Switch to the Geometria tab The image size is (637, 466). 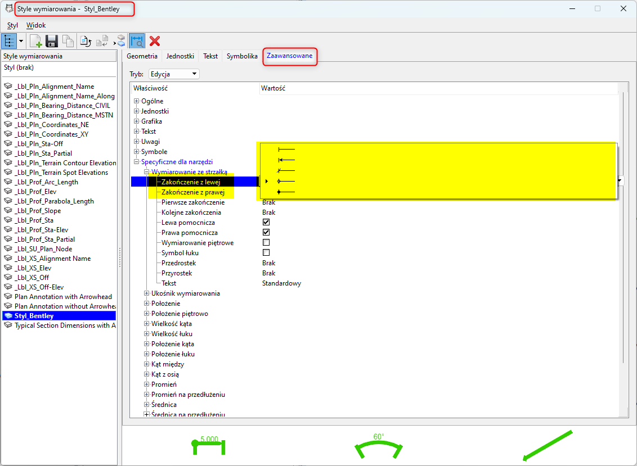click(142, 56)
